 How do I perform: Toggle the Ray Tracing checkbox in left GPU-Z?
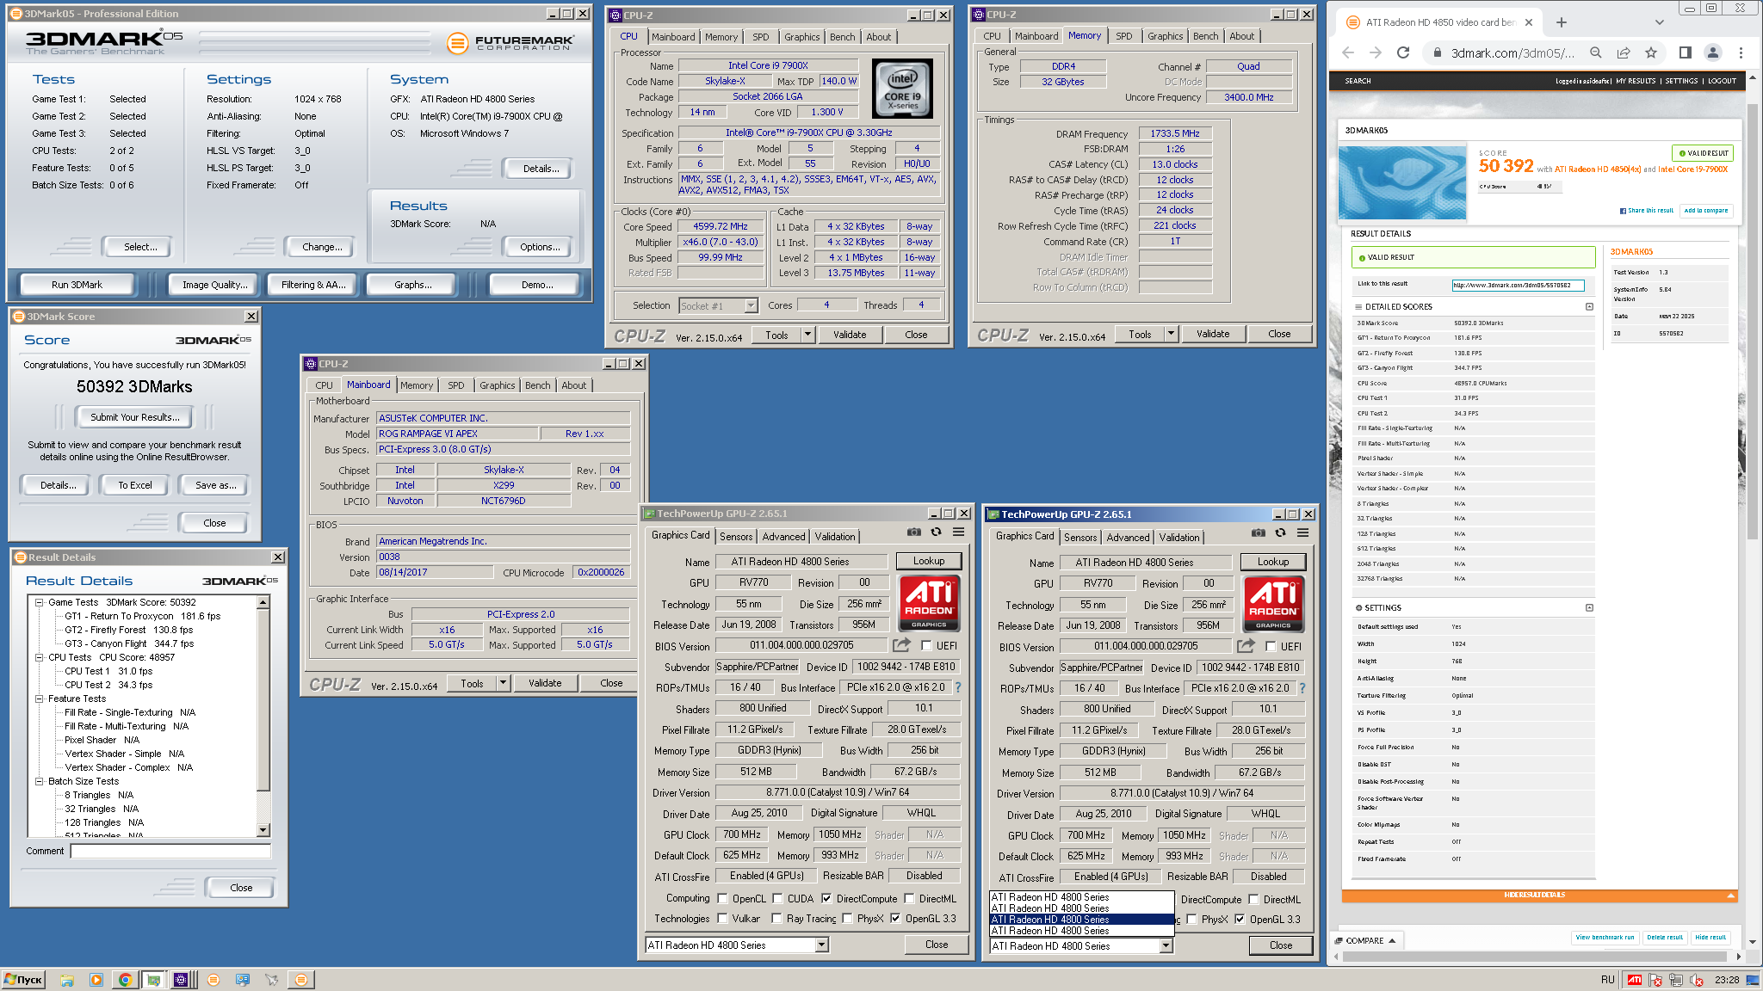coord(777,918)
